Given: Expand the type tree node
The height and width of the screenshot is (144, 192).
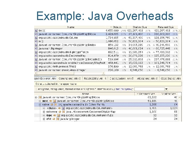Looking at the screenshot, I should coord(44,115).
